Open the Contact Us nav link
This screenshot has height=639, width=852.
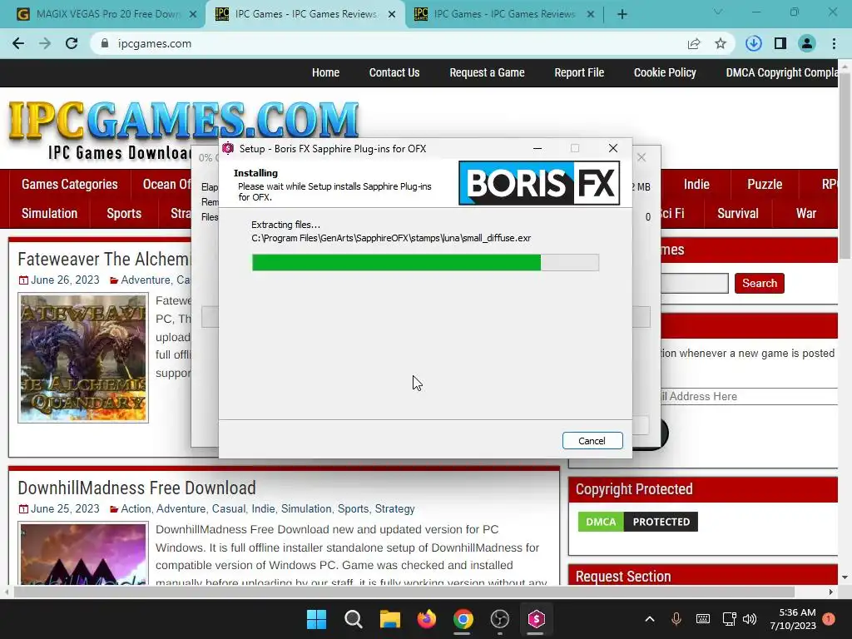point(394,73)
